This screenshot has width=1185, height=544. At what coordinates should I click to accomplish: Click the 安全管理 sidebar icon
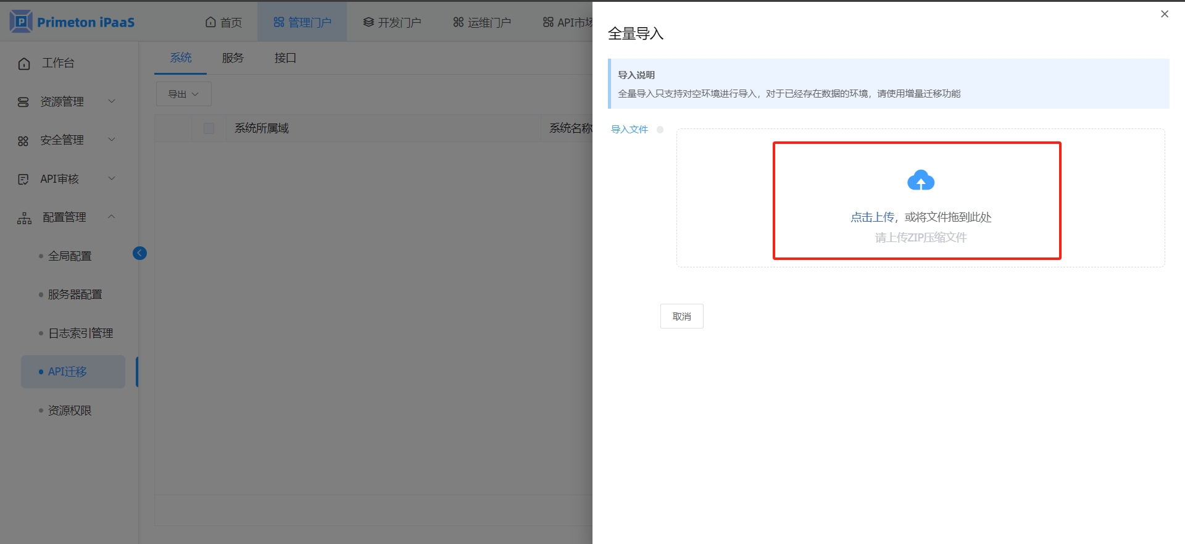coord(23,141)
